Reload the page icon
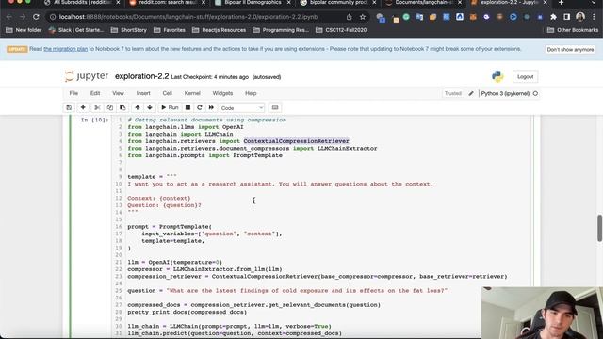The height and width of the screenshot is (339, 603). (x=36, y=17)
